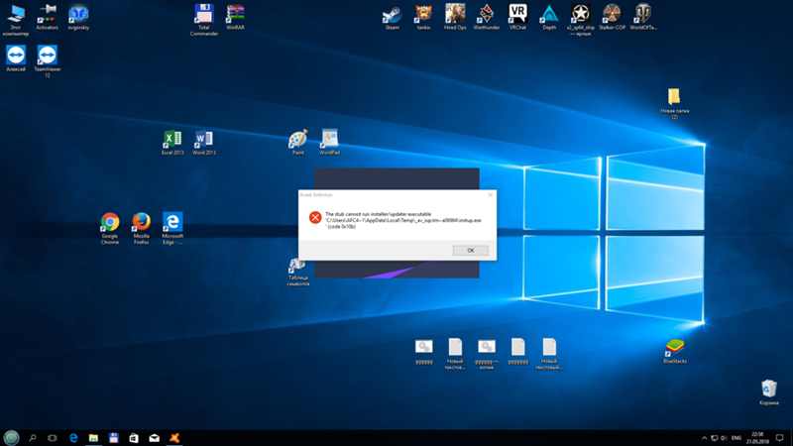The height and width of the screenshot is (446, 793).
Task: Open the Start menu from the taskbar
Action: 11,438
